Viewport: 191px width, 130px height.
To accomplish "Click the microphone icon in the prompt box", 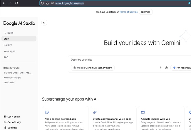I will 161,68.
